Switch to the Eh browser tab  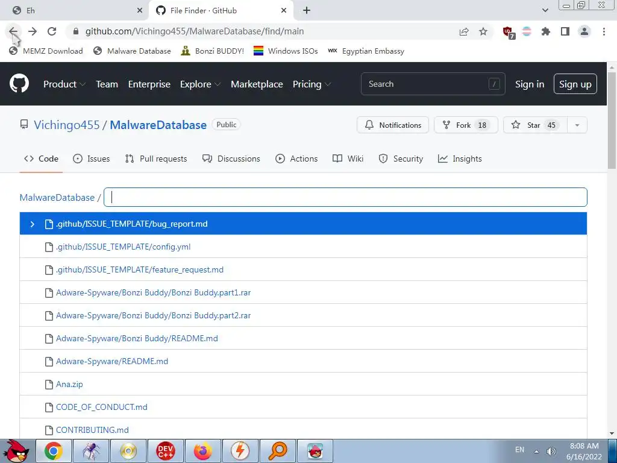[75, 11]
